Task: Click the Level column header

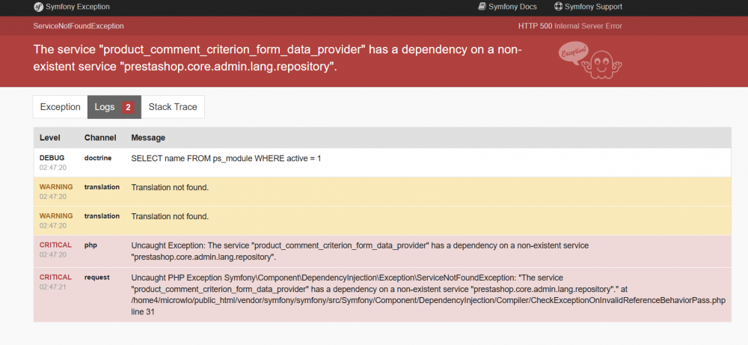Action: point(49,138)
